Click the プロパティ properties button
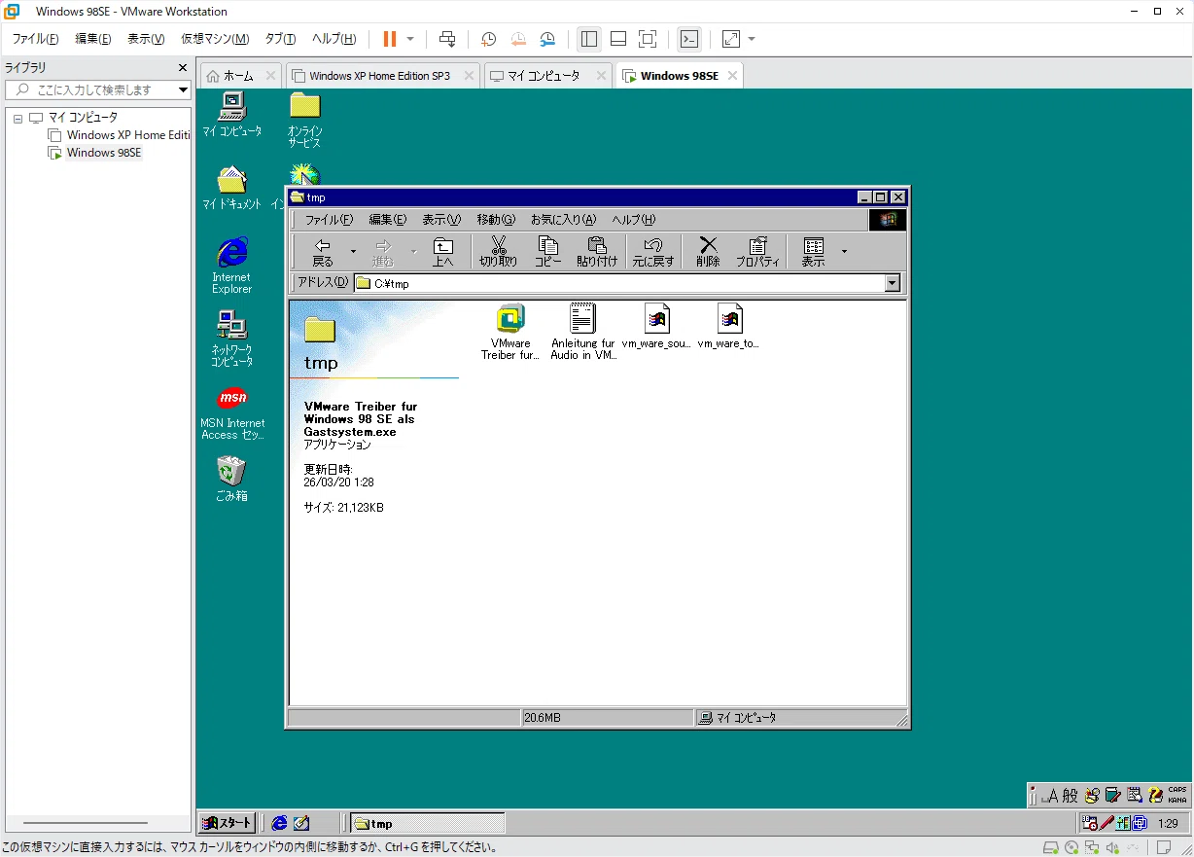This screenshot has height=857, width=1194. [x=758, y=252]
